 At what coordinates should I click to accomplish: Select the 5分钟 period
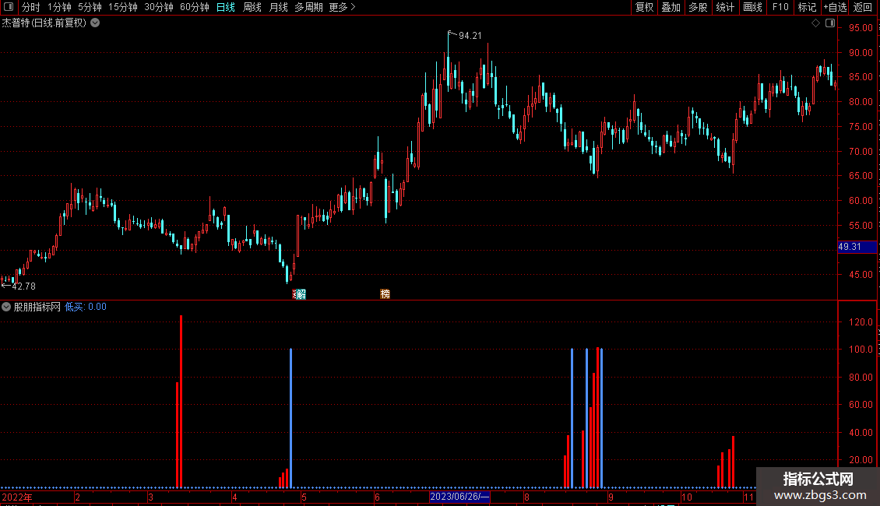pos(90,7)
